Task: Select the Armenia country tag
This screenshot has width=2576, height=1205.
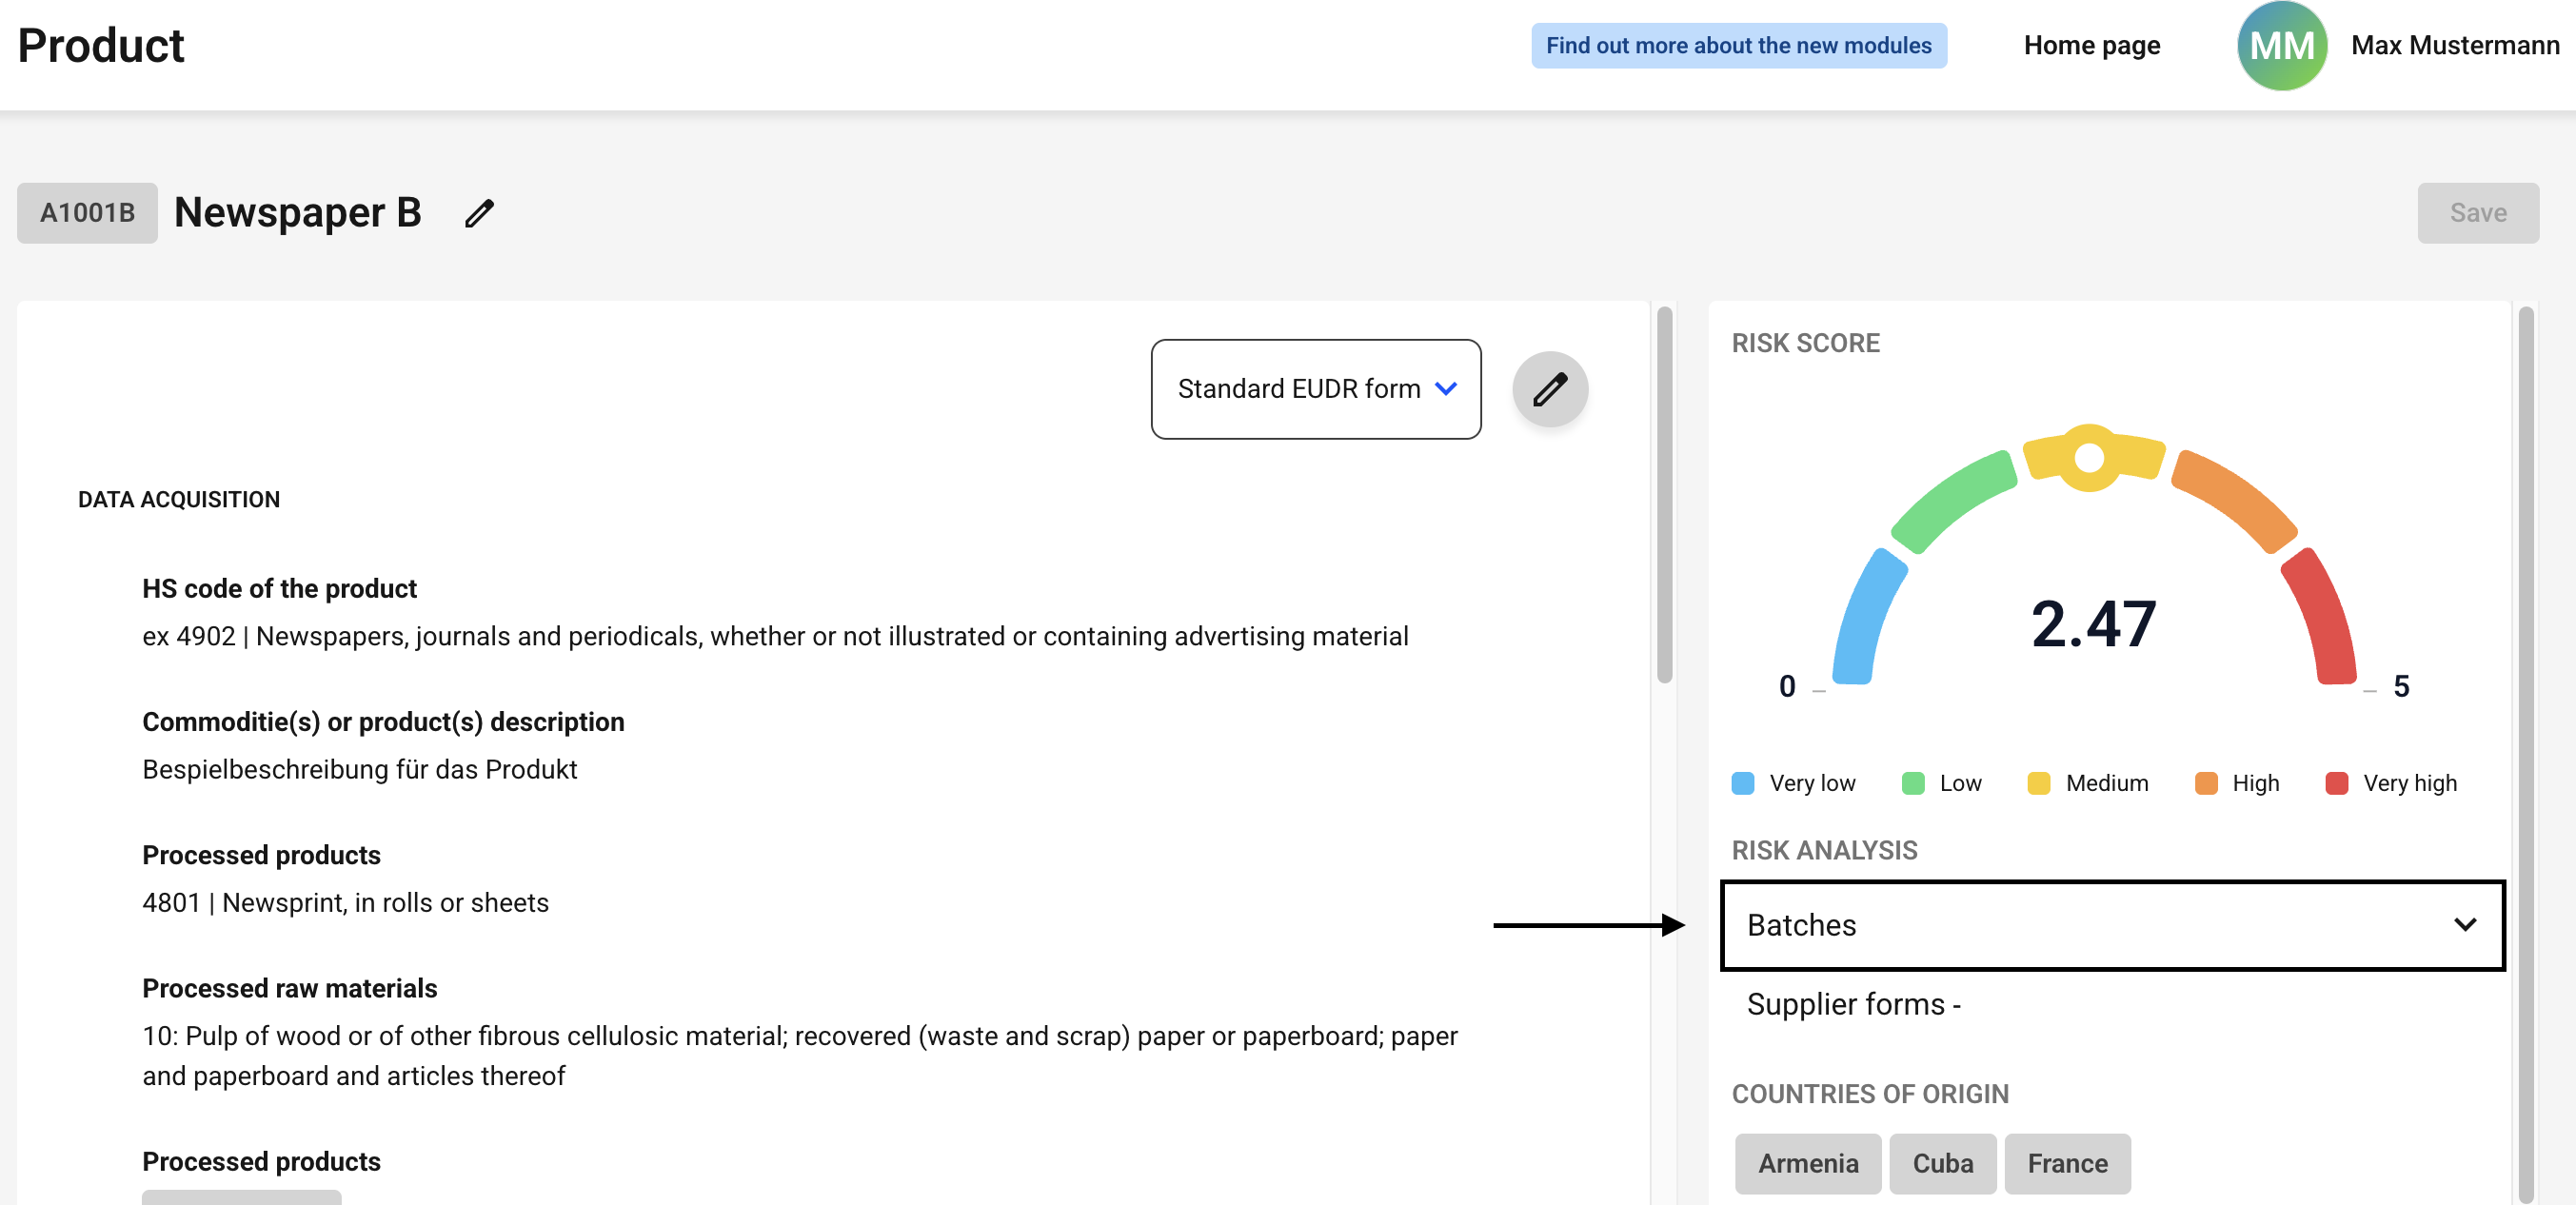Action: tap(1807, 1163)
